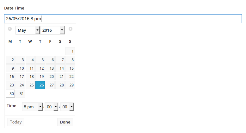Screen dimensions: 246x133
Task: Pick day 22 in the calendar
Action: [70, 77]
